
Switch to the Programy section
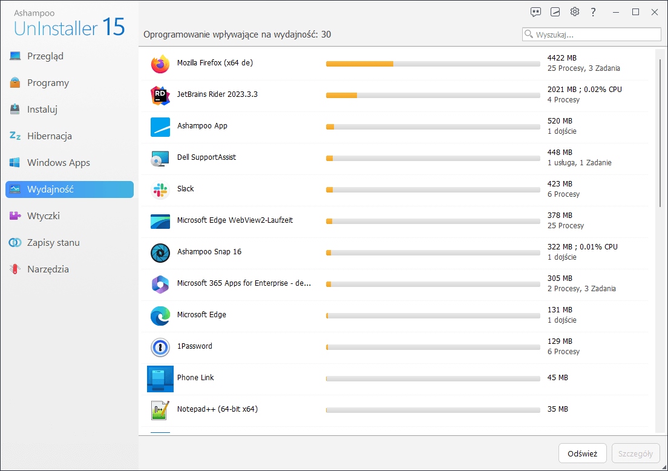(48, 83)
